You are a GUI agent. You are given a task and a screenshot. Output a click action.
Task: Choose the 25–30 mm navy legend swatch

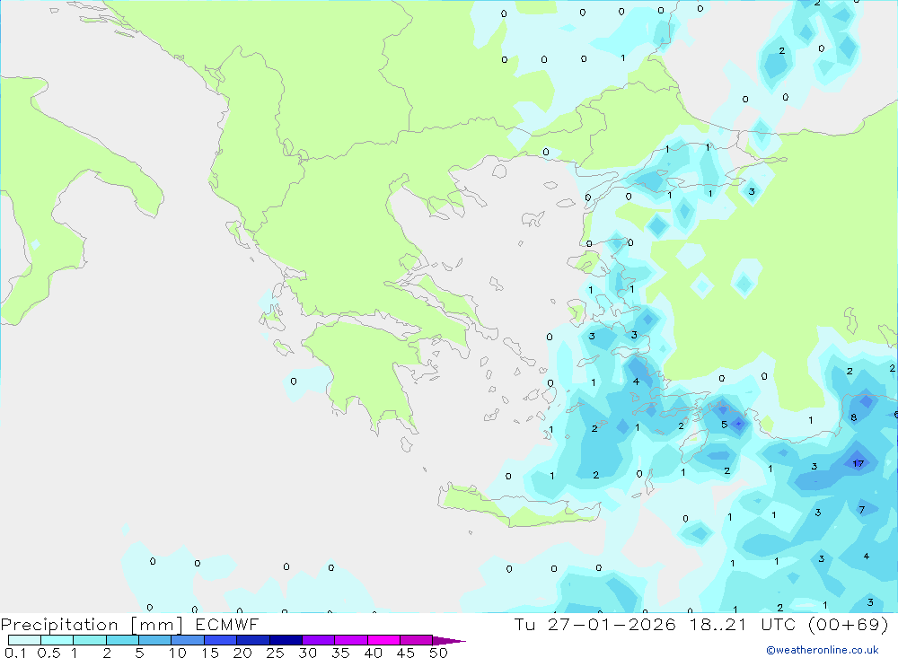[286, 640]
